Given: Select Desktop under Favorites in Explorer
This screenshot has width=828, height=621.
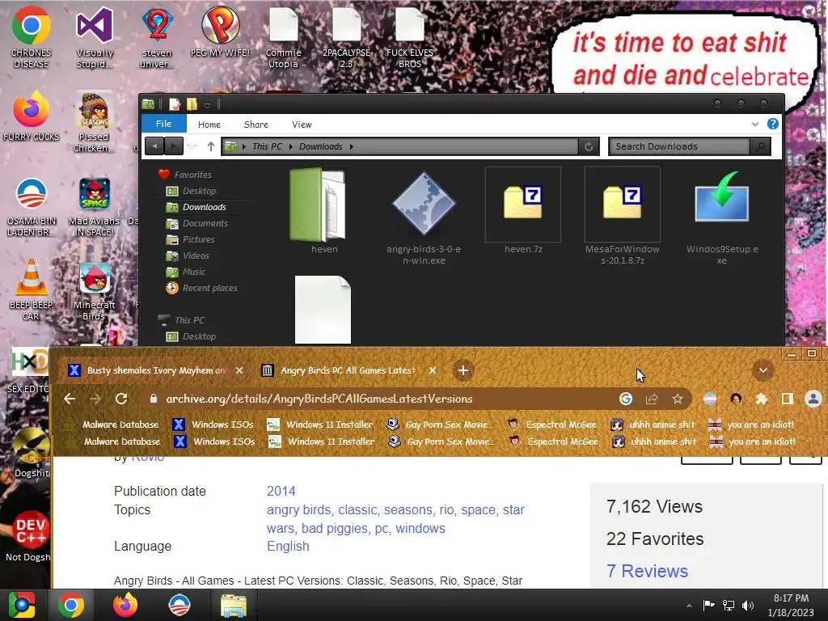Looking at the screenshot, I should (199, 191).
